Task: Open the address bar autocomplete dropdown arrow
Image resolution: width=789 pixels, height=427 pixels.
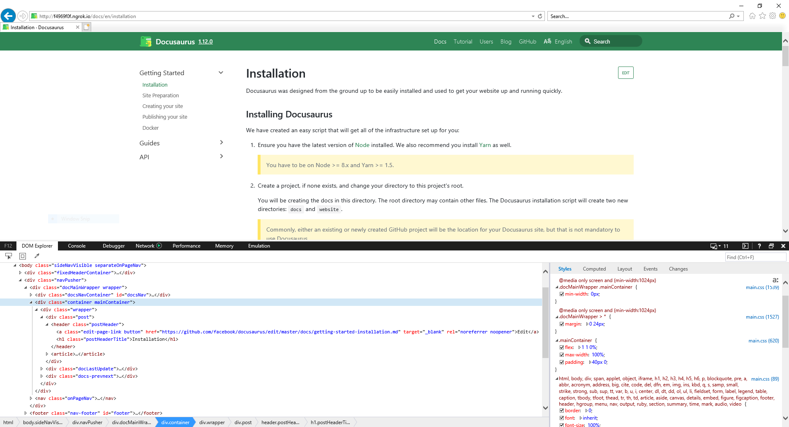Action: [x=533, y=16]
